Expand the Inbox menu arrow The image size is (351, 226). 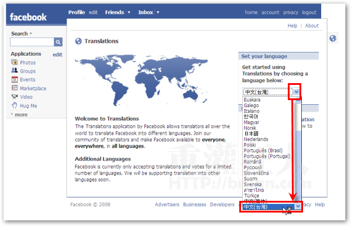[x=158, y=12]
